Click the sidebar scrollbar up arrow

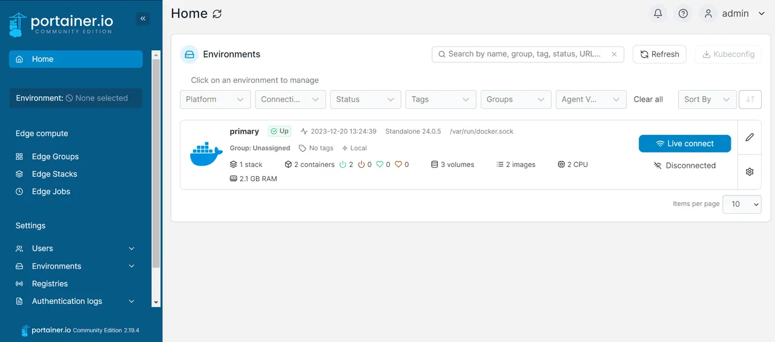pos(156,55)
